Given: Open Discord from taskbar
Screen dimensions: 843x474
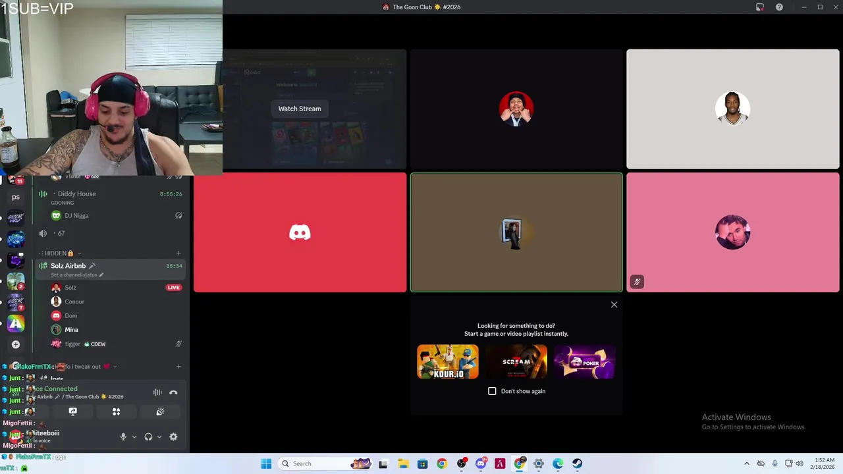Looking at the screenshot, I should [x=481, y=463].
